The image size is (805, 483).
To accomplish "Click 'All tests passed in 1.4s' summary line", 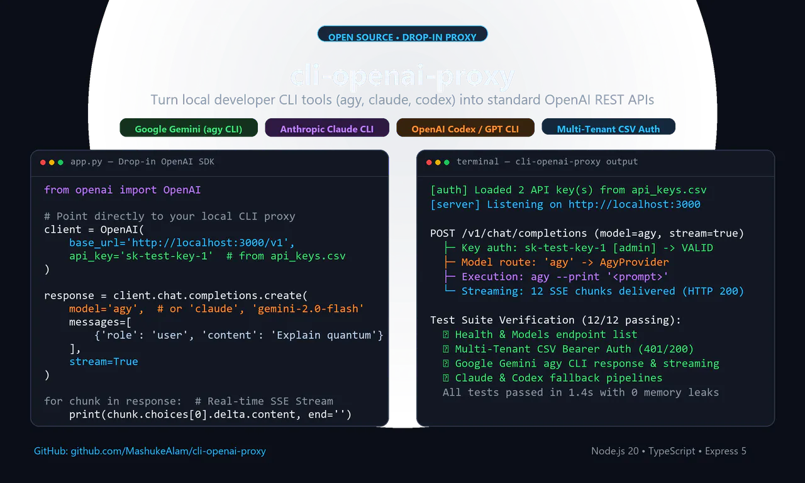I will pos(581,392).
